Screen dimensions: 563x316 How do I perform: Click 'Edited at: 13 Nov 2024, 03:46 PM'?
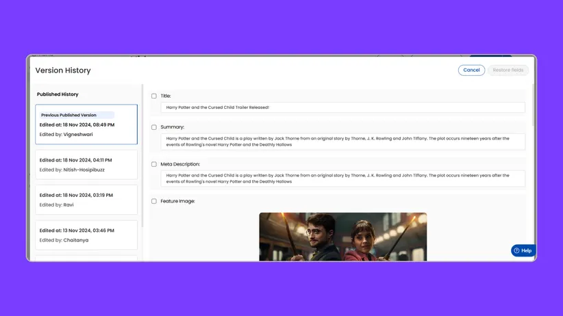pyautogui.click(x=77, y=231)
